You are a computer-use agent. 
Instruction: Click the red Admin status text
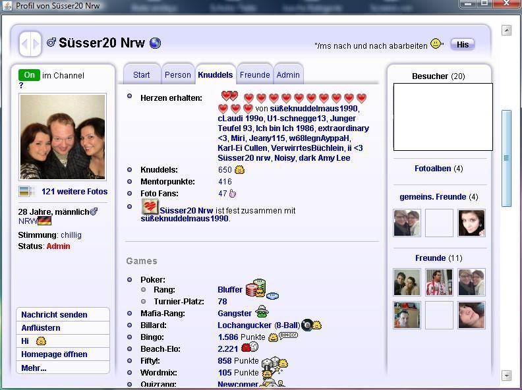coord(58,246)
